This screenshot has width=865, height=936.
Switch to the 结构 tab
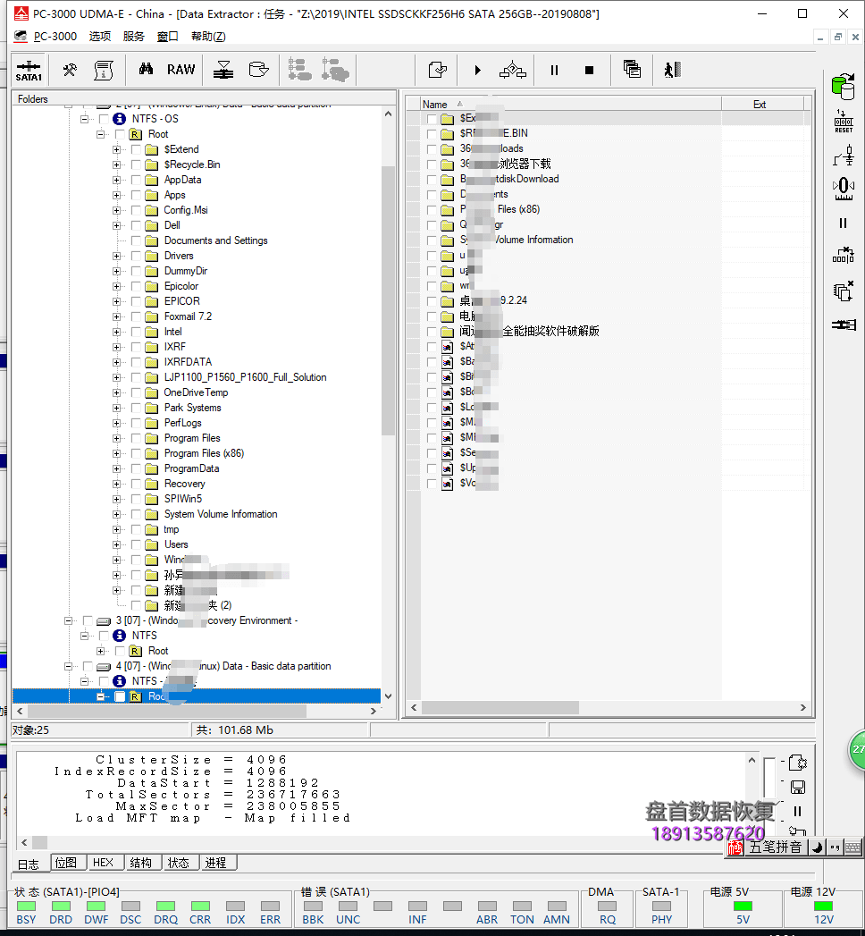click(x=141, y=863)
